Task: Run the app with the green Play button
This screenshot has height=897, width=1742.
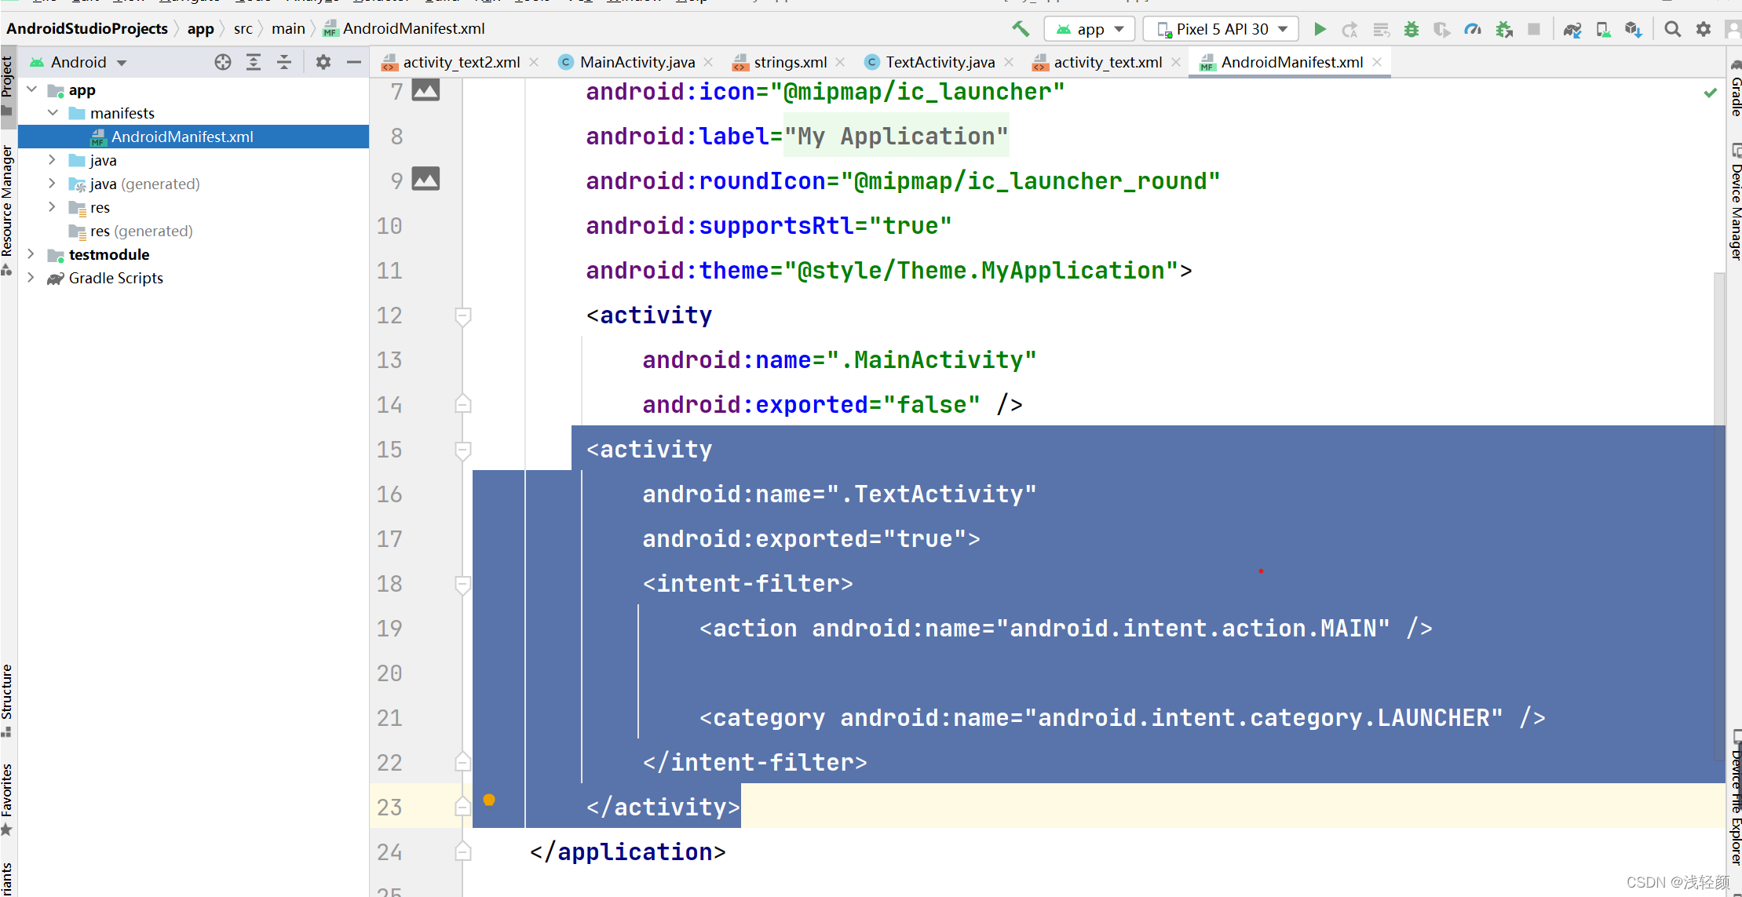Action: 1320,29
